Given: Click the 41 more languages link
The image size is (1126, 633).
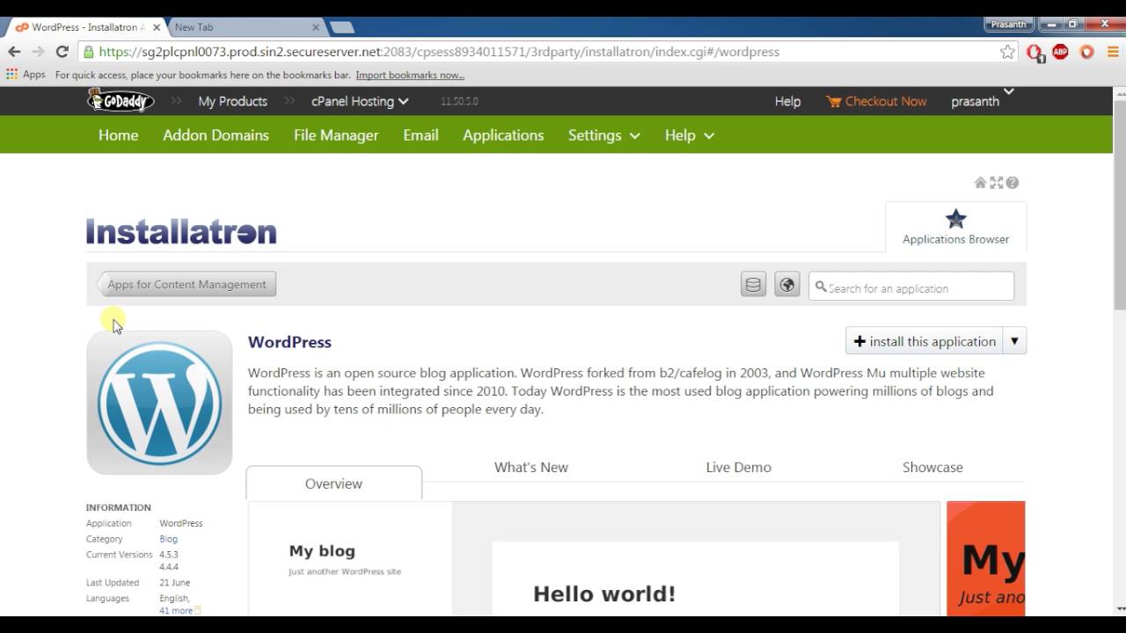Looking at the screenshot, I should coord(176,610).
